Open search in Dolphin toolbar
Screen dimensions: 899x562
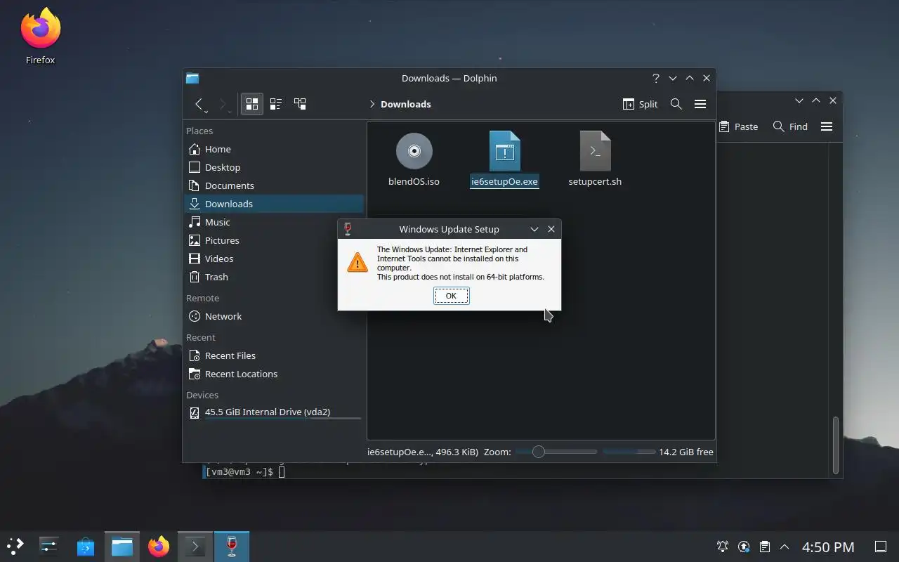pos(676,104)
